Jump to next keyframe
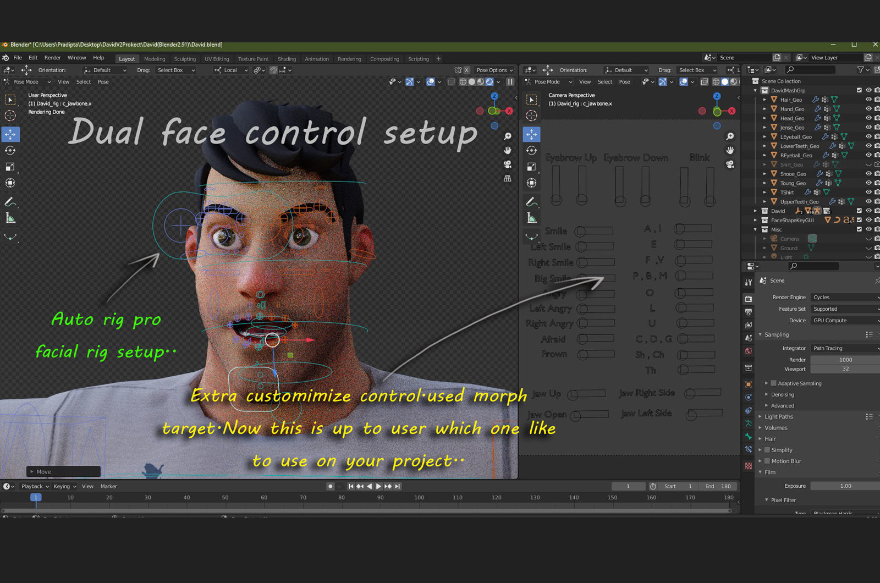 point(388,486)
